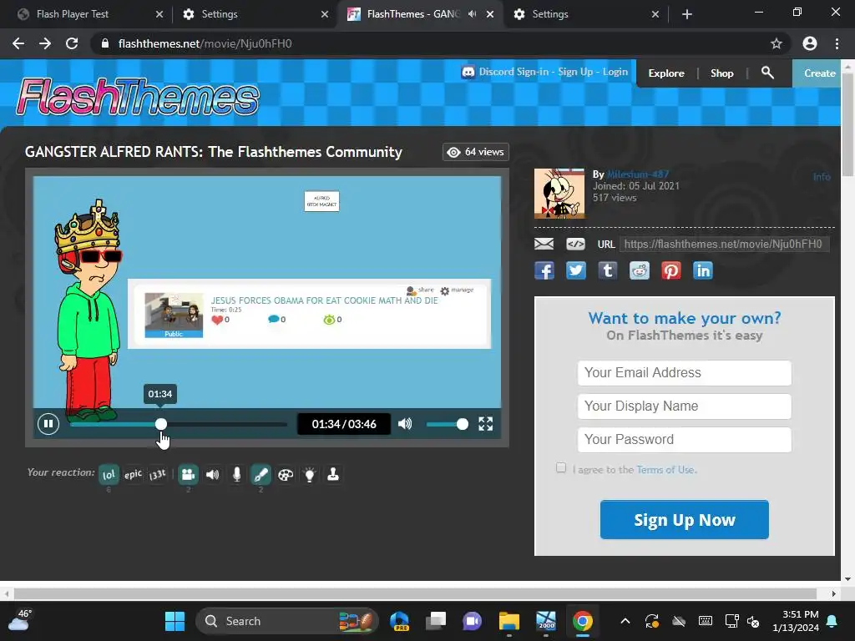Select the characters group reaction icon

[188, 474]
